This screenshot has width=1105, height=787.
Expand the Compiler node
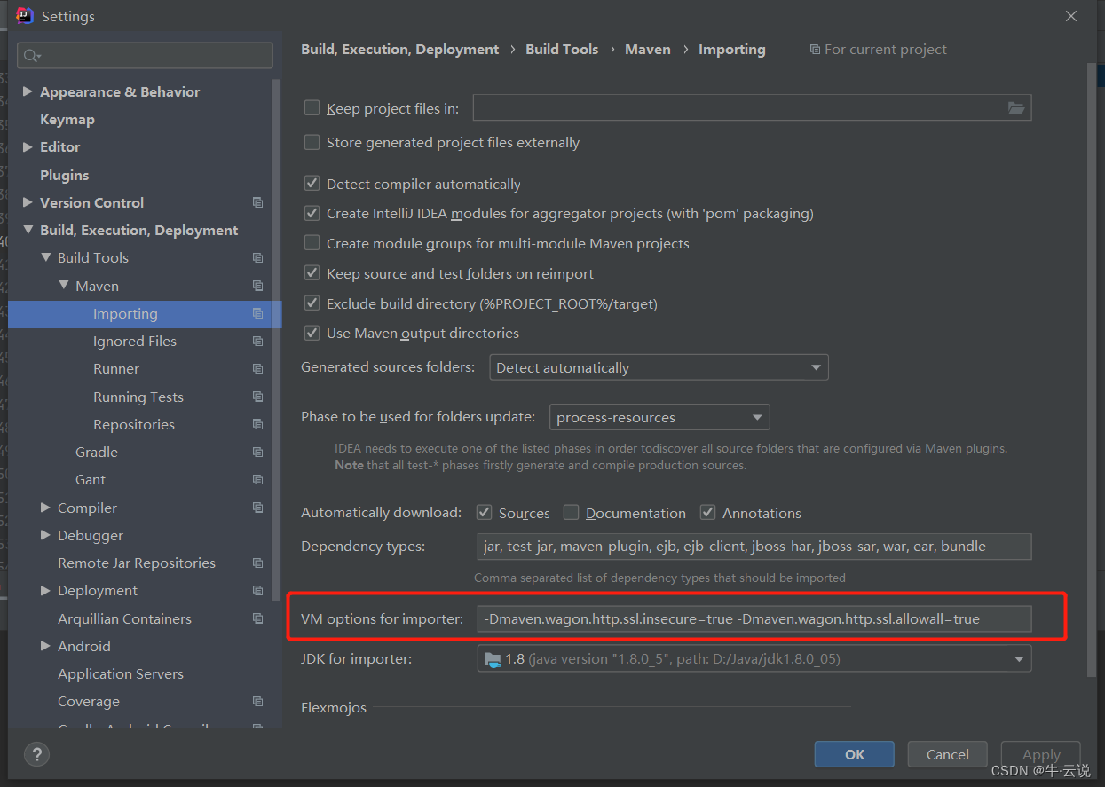[45, 508]
